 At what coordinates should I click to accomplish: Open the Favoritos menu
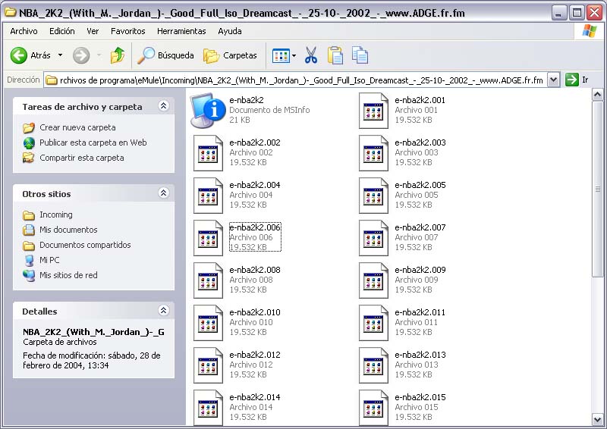127,31
